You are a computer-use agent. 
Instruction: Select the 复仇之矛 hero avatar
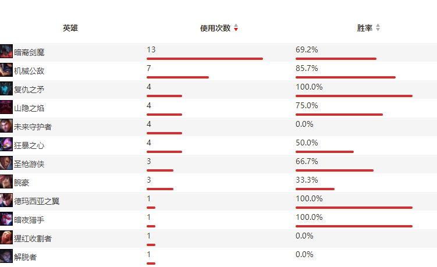pos(6,88)
